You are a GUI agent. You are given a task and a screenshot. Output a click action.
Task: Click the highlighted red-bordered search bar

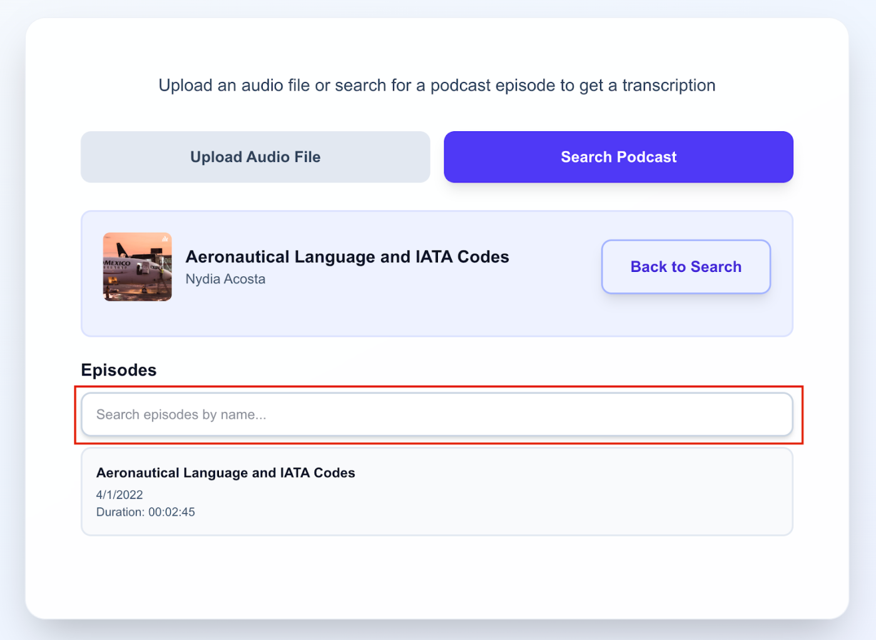pos(436,414)
